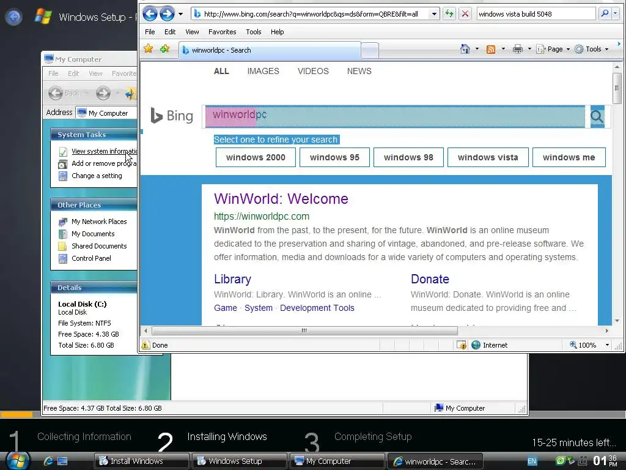Screen dimensions: 626x470
Task: Open the zoom level 100% dropdown
Action: click(x=607, y=345)
